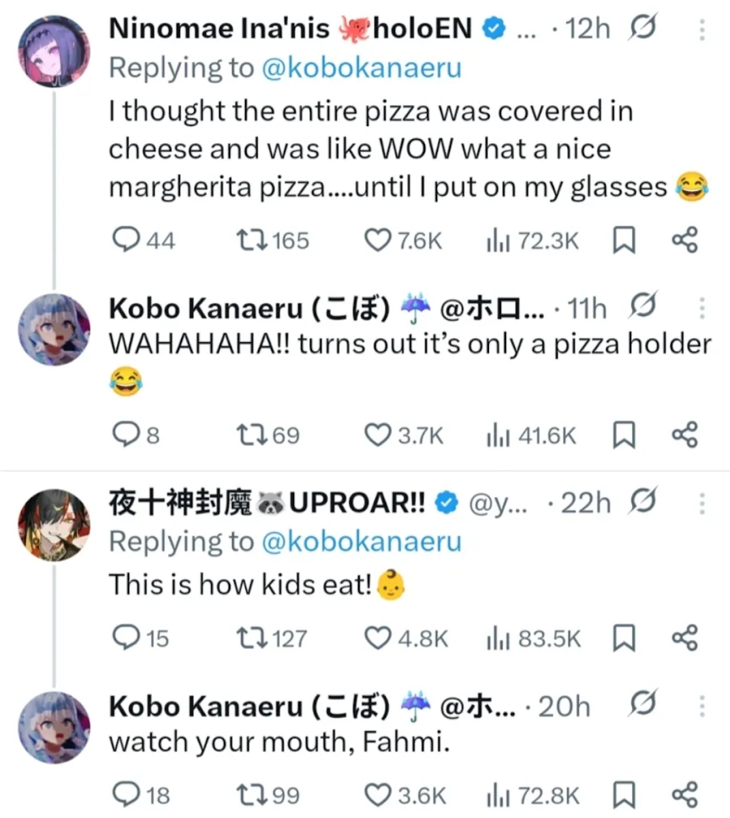The image size is (730, 818).
Task: Open @kobokanaeru link in UPROAR!! reply
Action: [x=361, y=542]
